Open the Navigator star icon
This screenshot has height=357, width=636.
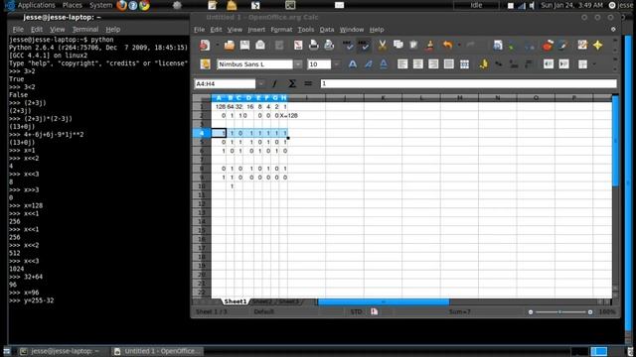pyautogui.click(x=598, y=45)
